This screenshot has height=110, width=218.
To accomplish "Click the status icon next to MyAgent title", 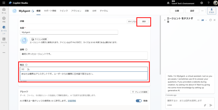I will [33, 11].
